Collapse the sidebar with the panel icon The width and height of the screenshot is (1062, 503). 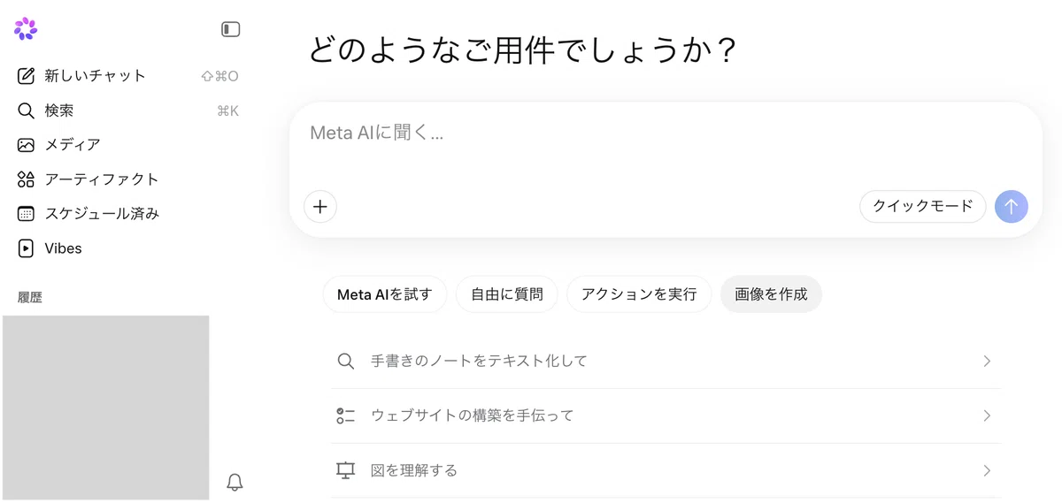click(x=231, y=29)
